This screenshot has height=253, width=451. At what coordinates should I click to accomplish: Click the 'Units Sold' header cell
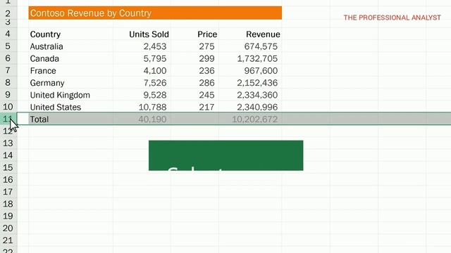tap(142, 34)
